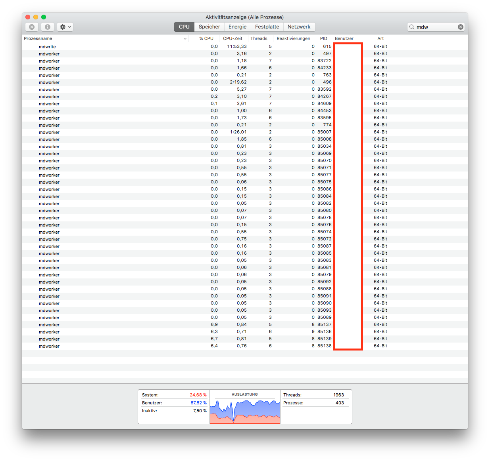
Task: Click CPU-Zeit value 2:19,62
Action: click(238, 82)
